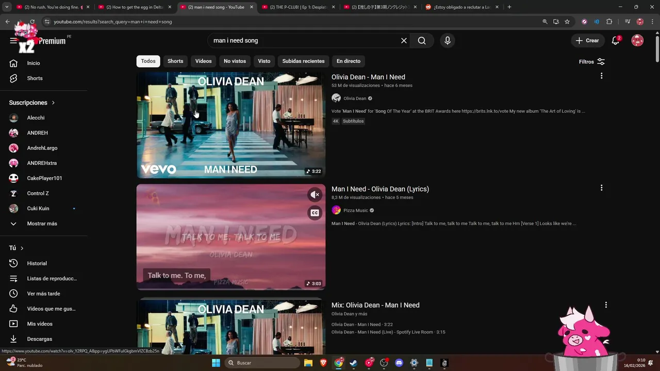Reload the page

pyautogui.click(x=32, y=22)
